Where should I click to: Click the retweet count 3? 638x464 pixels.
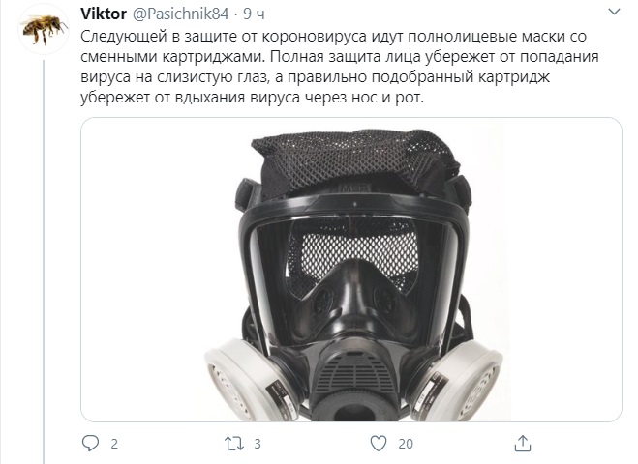pos(258,444)
